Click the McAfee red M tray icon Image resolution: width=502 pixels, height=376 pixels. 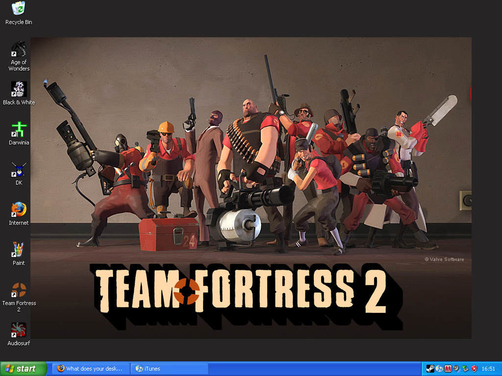448,369
